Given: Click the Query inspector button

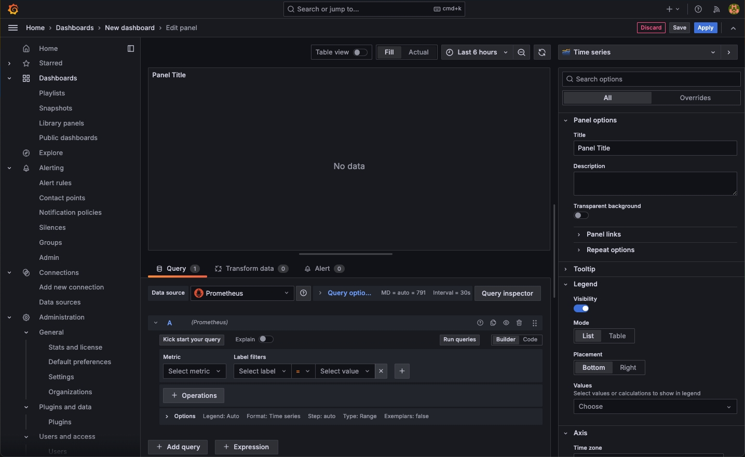Looking at the screenshot, I should 507,293.
